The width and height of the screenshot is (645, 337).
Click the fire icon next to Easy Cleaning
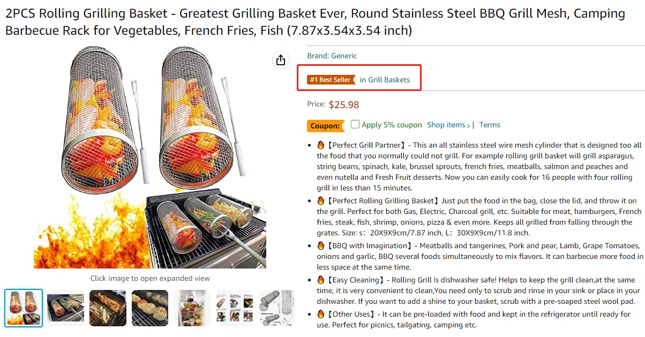(321, 280)
